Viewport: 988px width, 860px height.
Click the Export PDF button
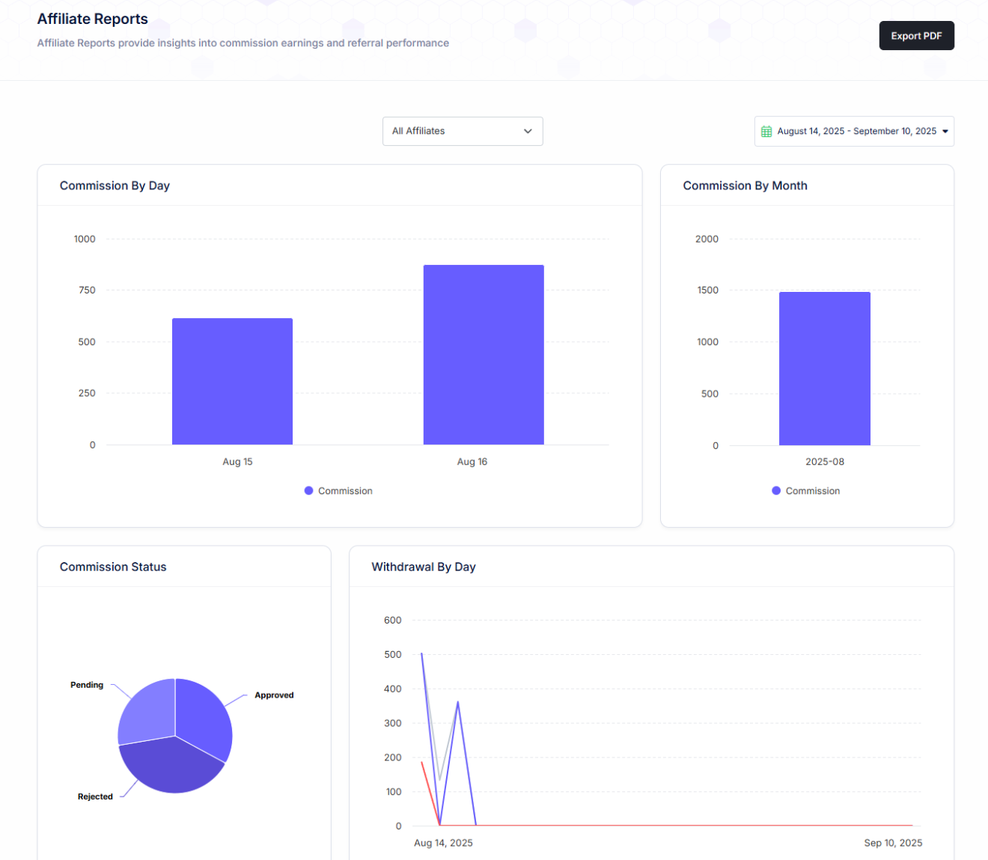coord(916,36)
